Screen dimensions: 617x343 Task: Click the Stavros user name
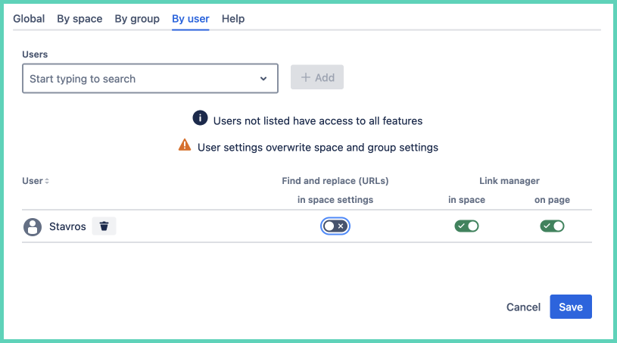coord(67,226)
